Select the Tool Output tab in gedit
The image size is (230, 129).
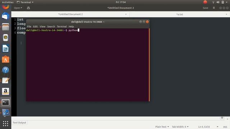(x=19, y=123)
